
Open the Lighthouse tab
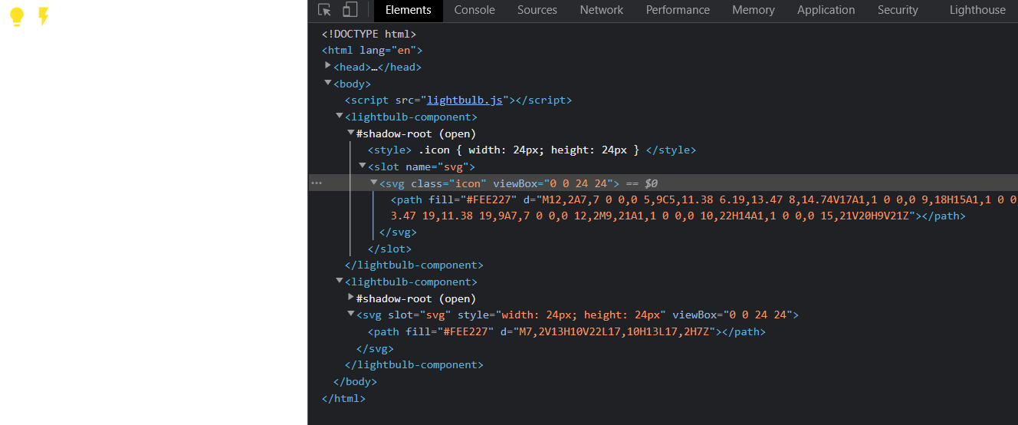(x=977, y=10)
